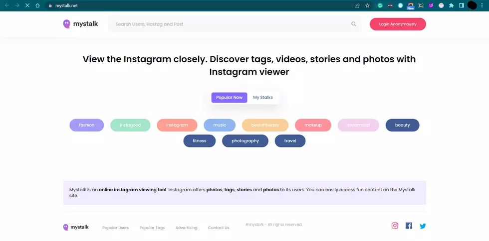The width and height of the screenshot is (489, 241).
Task: Open the Twitter footer icon
Action: tap(423, 226)
